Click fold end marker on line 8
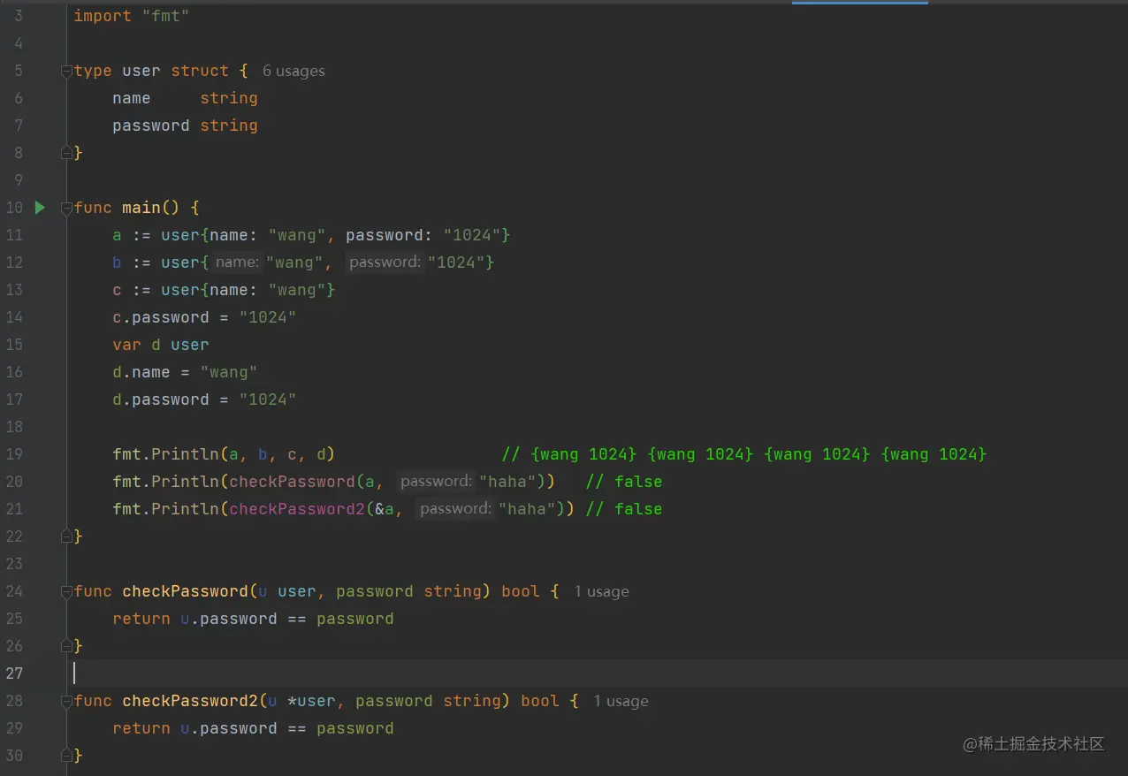This screenshot has height=776, width=1128. tap(66, 153)
